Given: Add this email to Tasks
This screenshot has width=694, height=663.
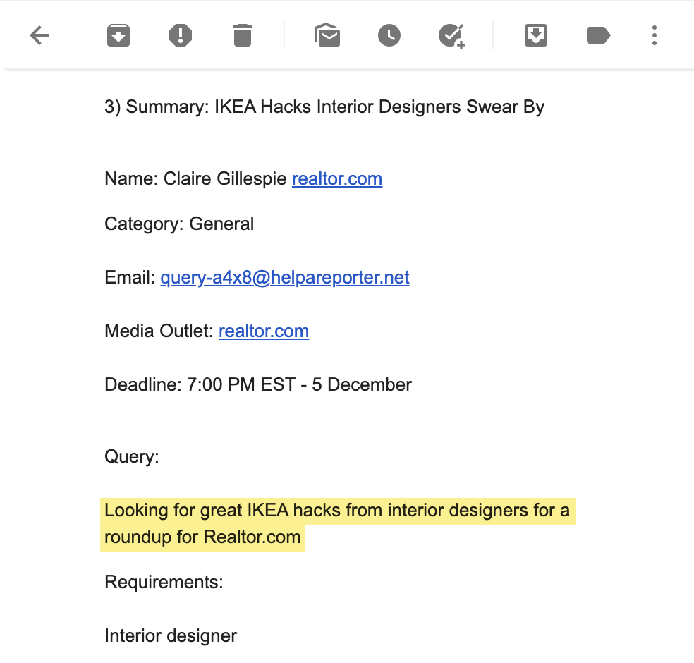Looking at the screenshot, I should 451,35.
